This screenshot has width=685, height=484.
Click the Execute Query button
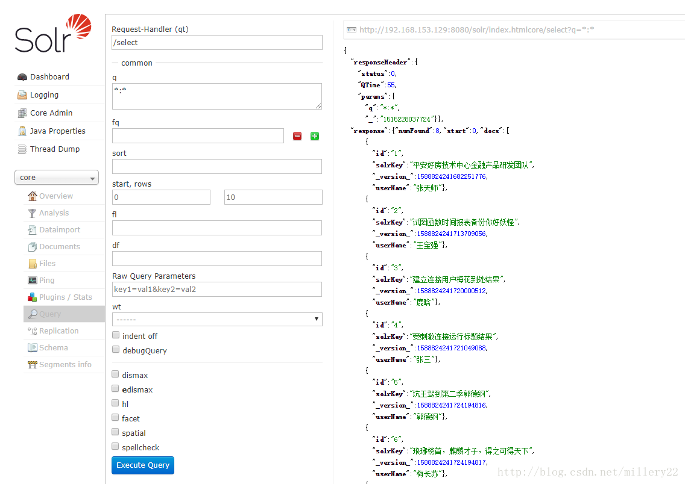(143, 465)
